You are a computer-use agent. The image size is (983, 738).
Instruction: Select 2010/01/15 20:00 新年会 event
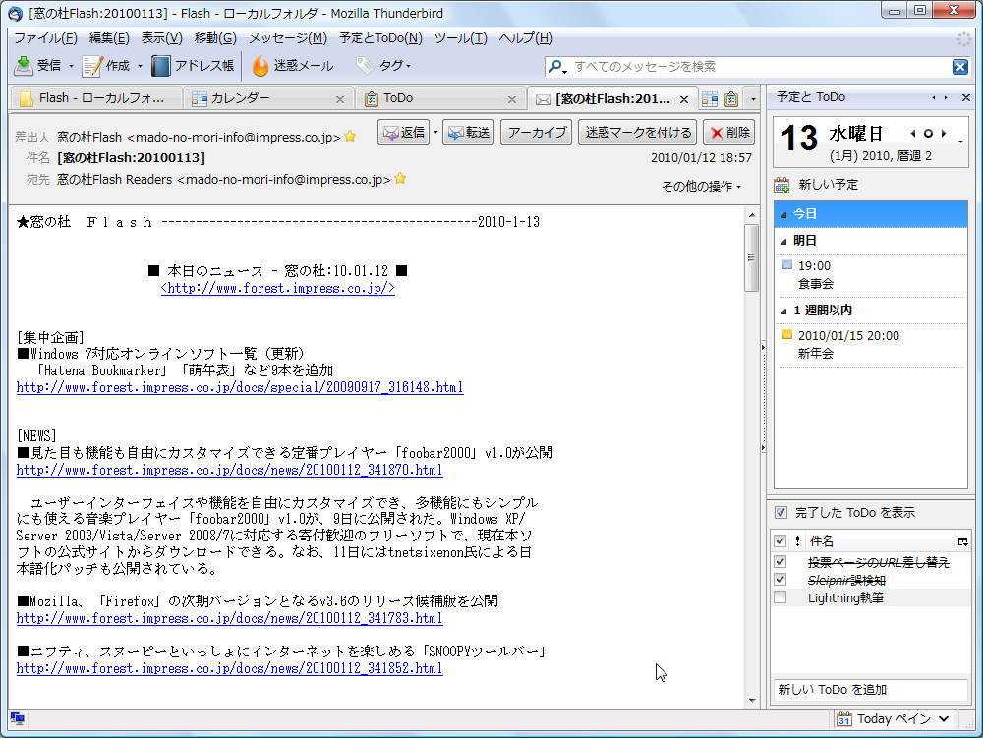click(x=870, y=344)
